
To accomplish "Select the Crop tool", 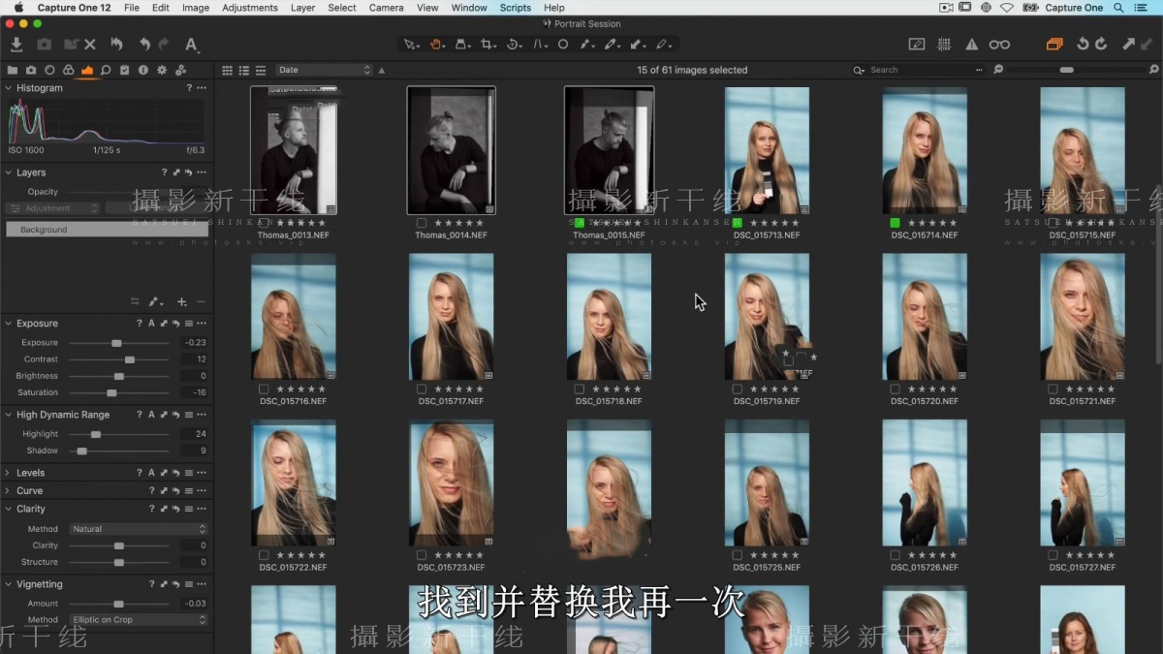I will 487,45.
